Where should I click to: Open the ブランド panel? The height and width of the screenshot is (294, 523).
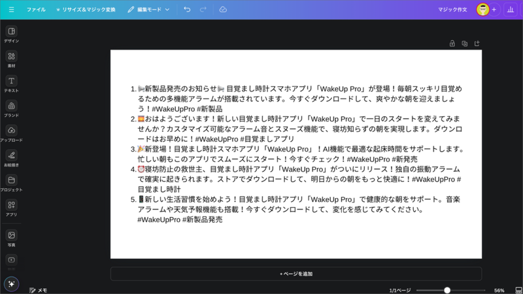pyautogui.click(x=11, y=109)
